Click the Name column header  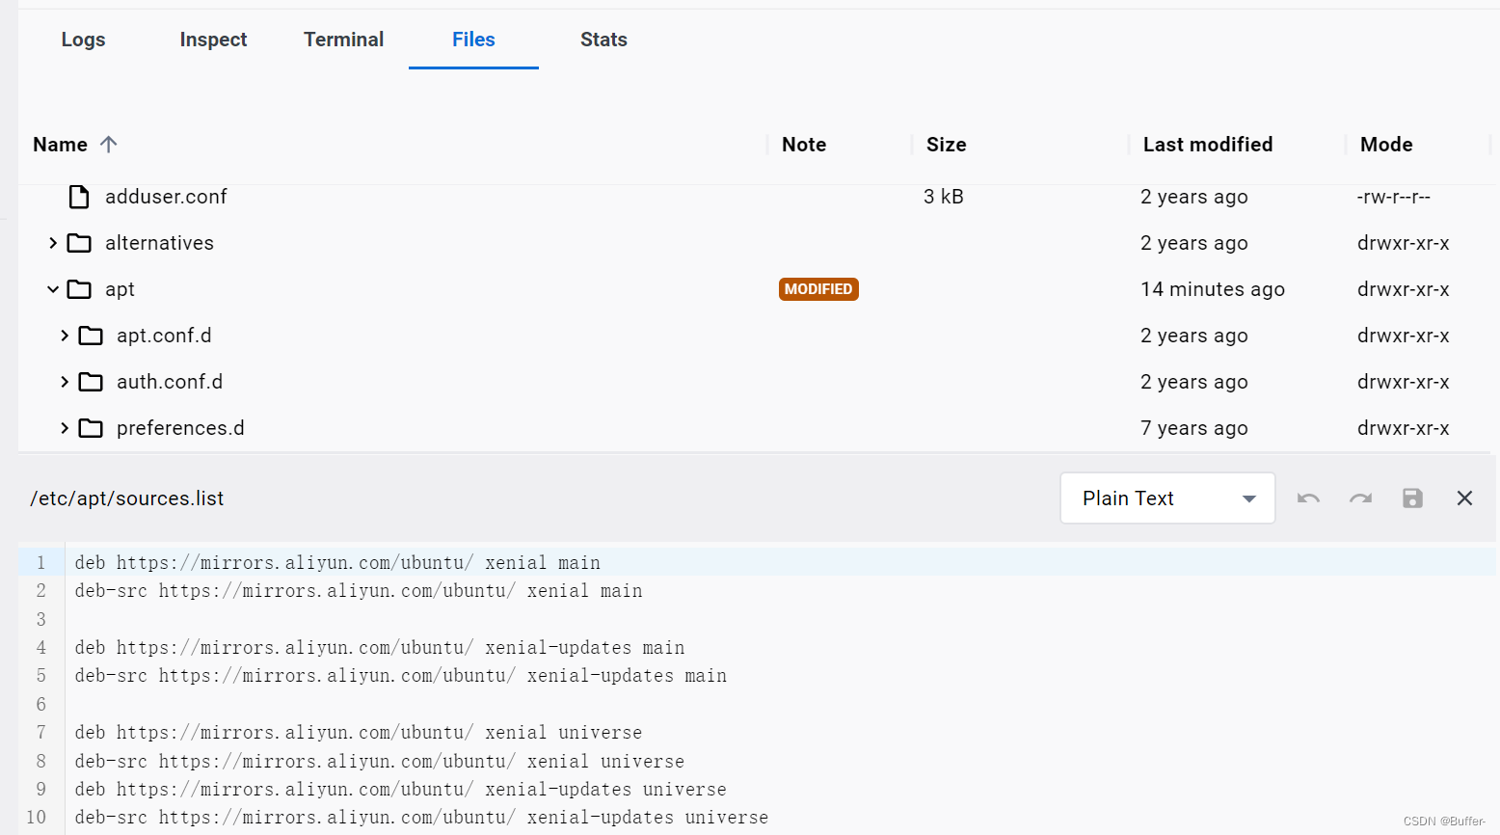(58, 144)
